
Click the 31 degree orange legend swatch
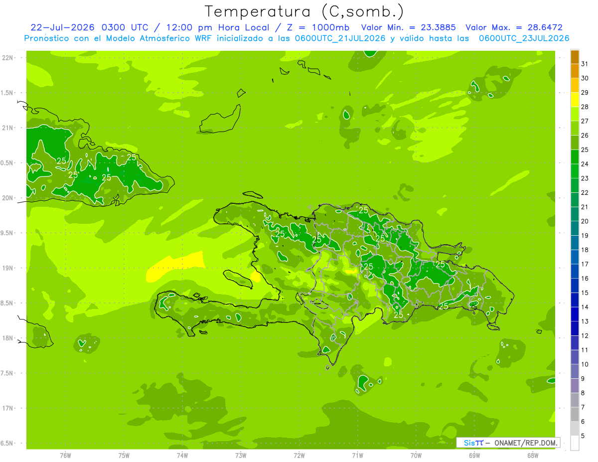pyautogui.click(x=575, y=57)
